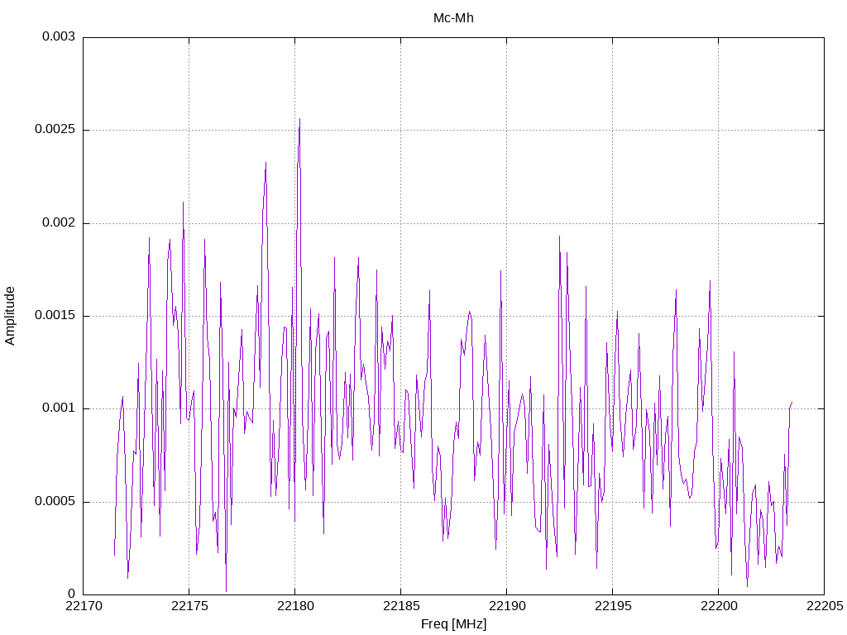Click the 22205 x-axis tick label
The width and height of the screenshot is (847, 635).
825,606
